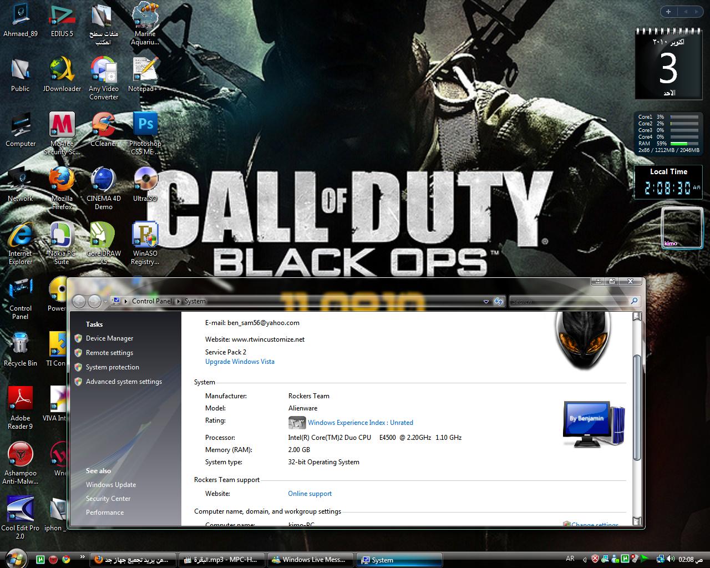Open the Public folder desktop icon
The height and width of the screenshot is (568, 710).
pos(21,75)
